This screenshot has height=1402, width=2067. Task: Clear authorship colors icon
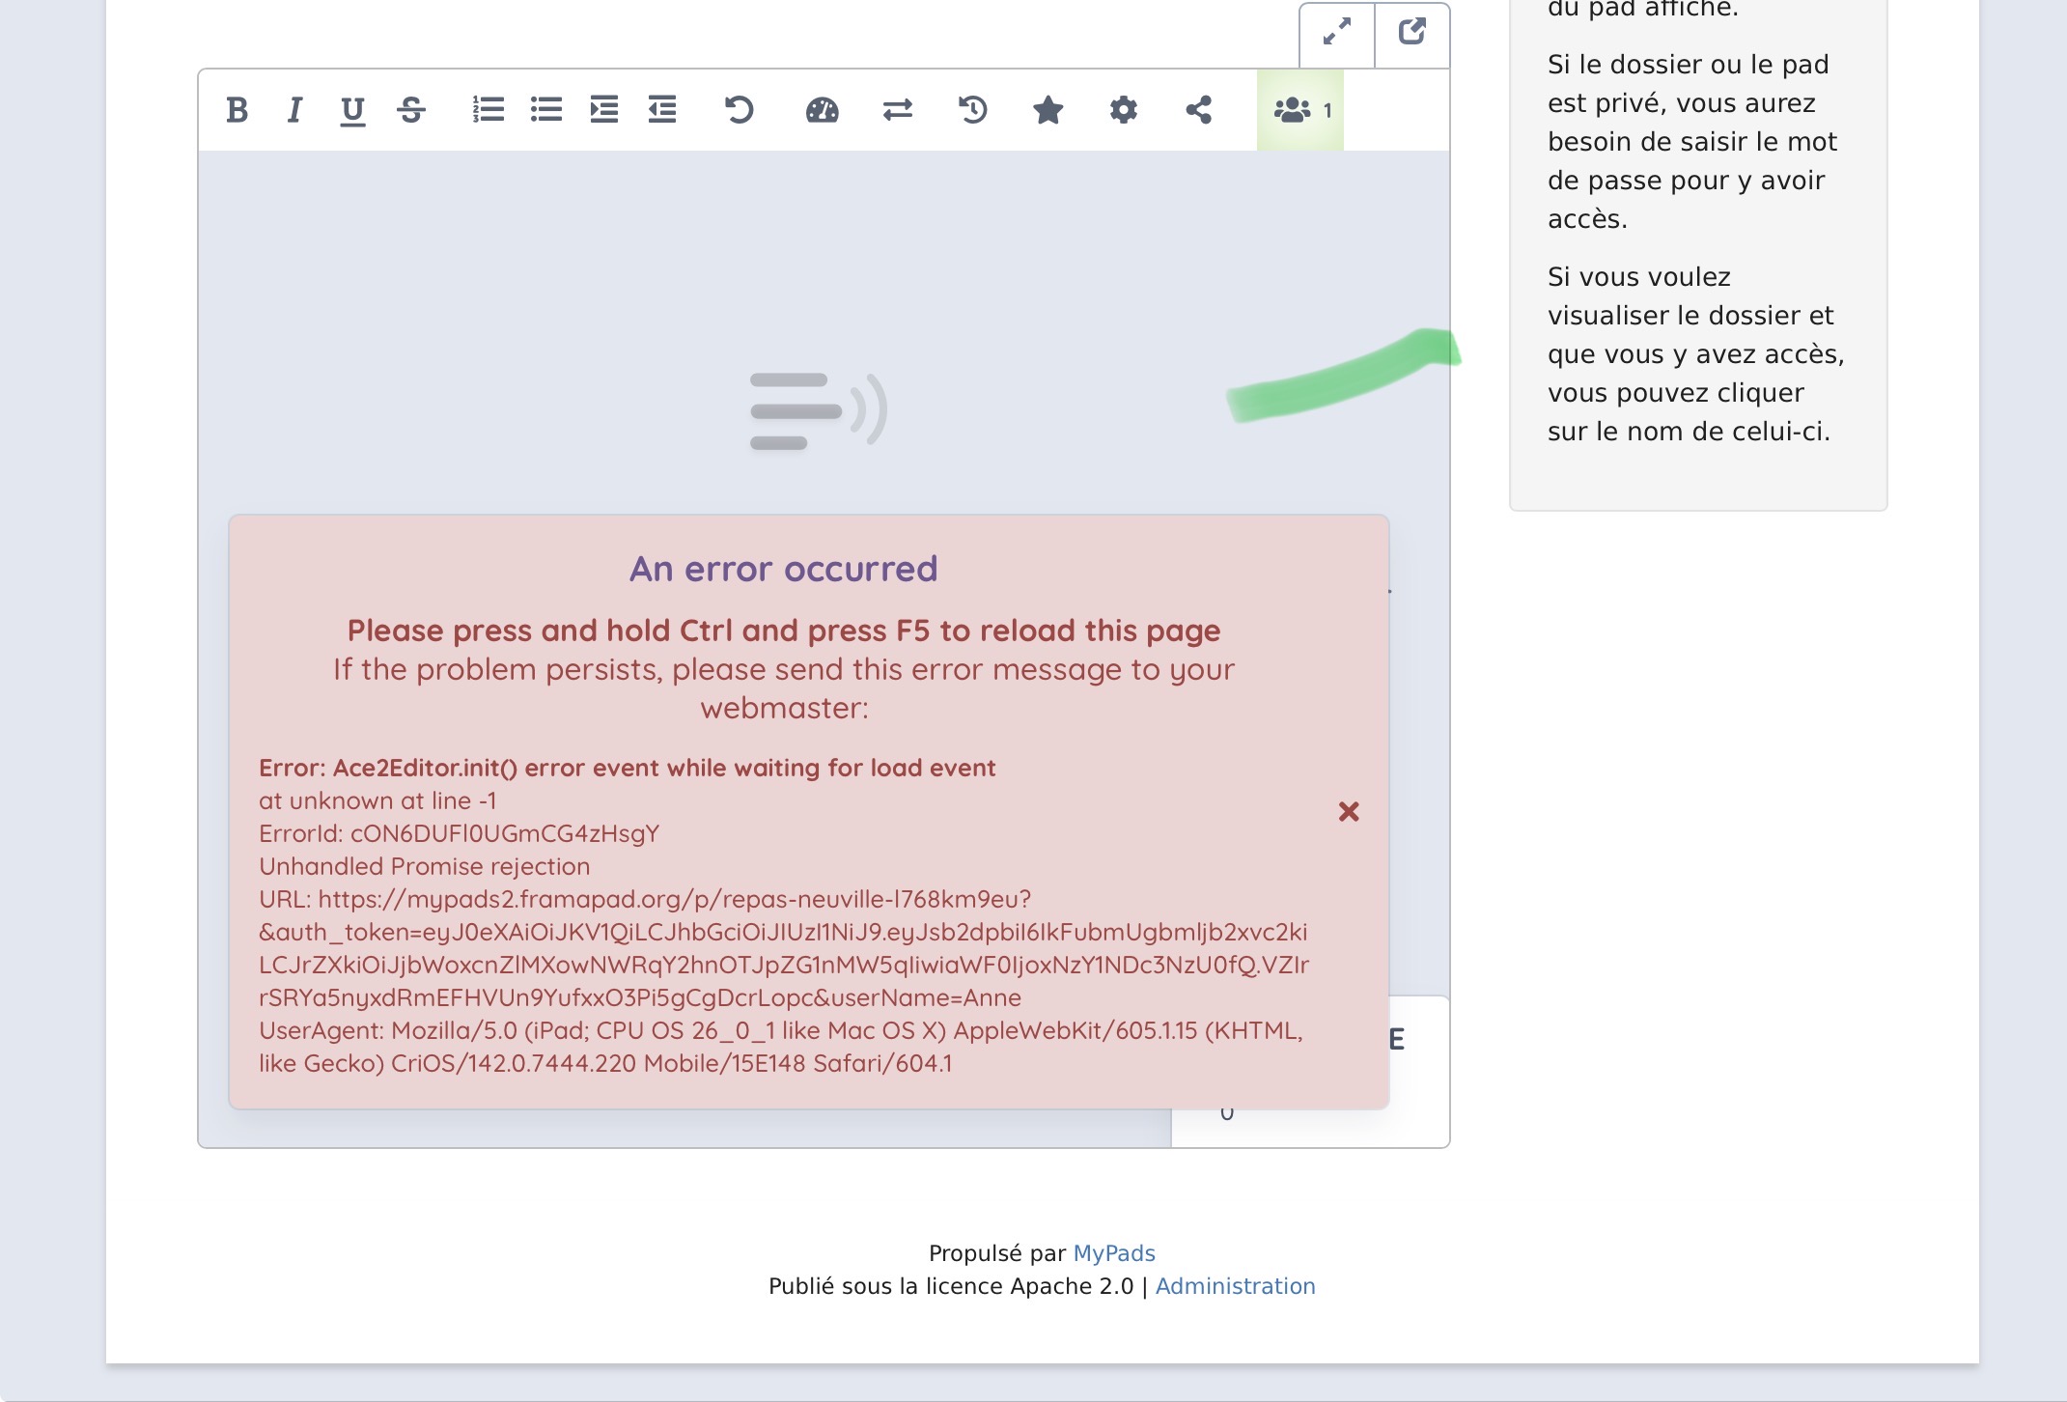822,110
